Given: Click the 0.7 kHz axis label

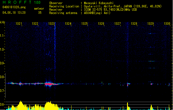Looking at the screenshot, I should 2,91.
